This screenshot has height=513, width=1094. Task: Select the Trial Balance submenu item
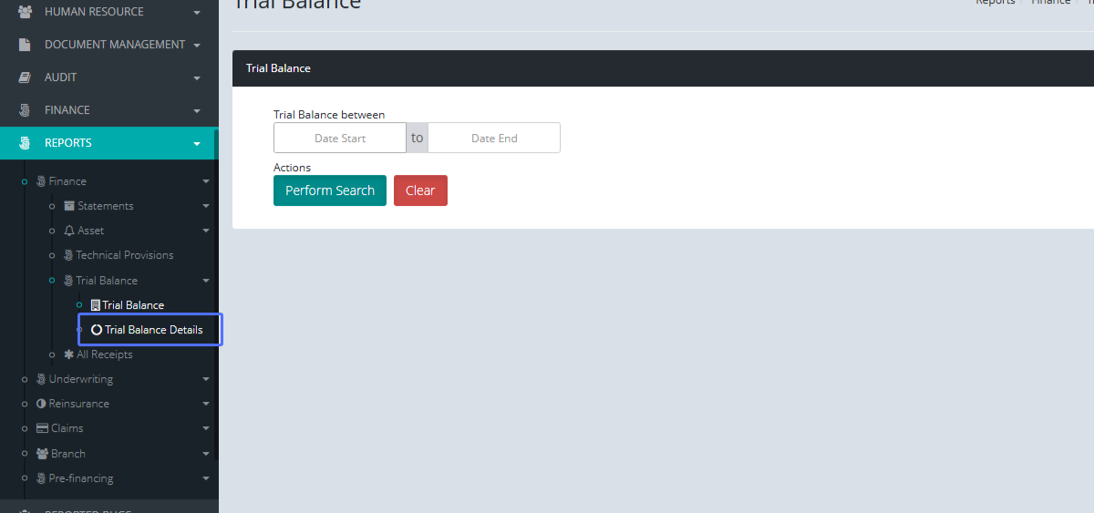(133, 305)
